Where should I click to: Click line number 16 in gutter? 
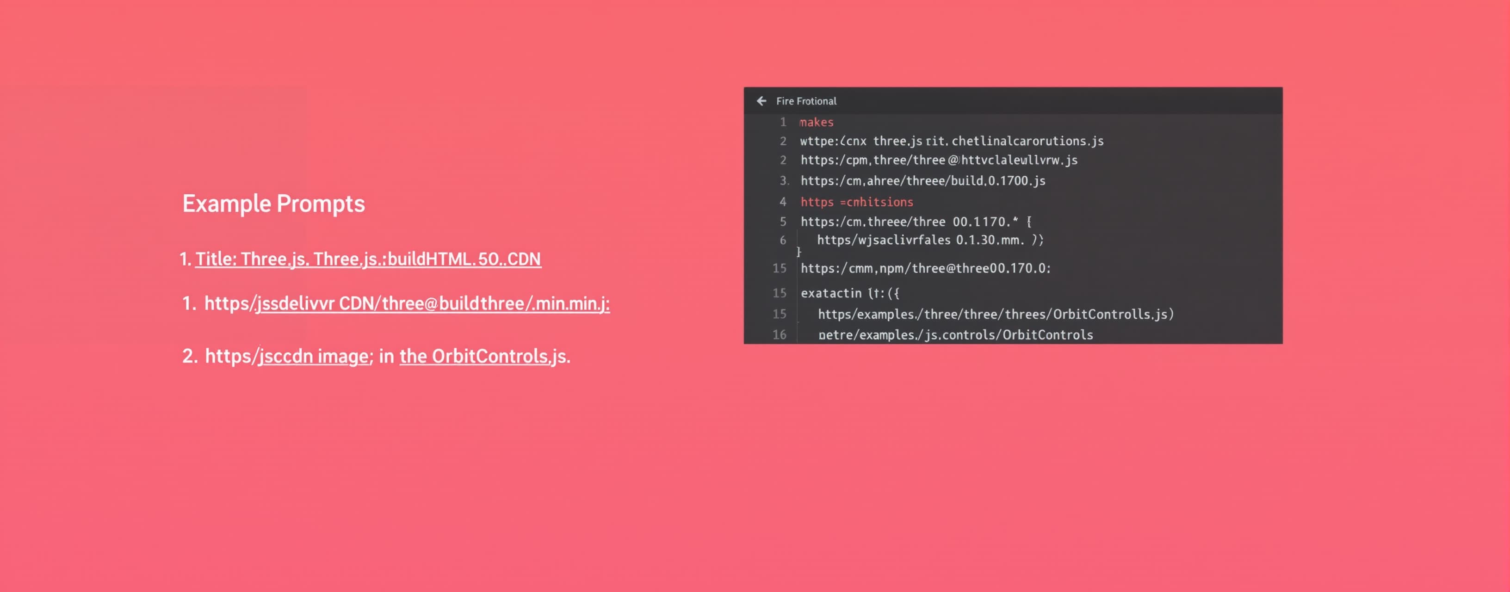click(x=779, y=335)
